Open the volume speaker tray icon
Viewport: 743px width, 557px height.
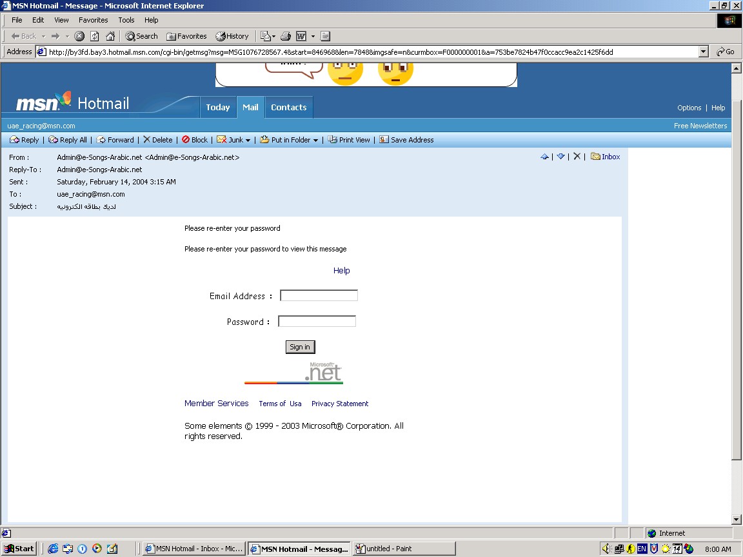[x=606, y=549]
